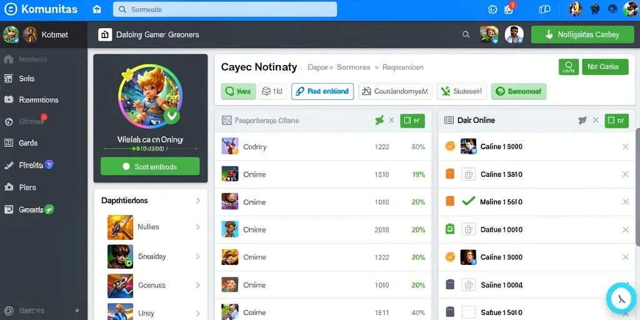Screen dimensions: 640x320
Task: Click the Groants sidebar icon
Action: point(9,210)
